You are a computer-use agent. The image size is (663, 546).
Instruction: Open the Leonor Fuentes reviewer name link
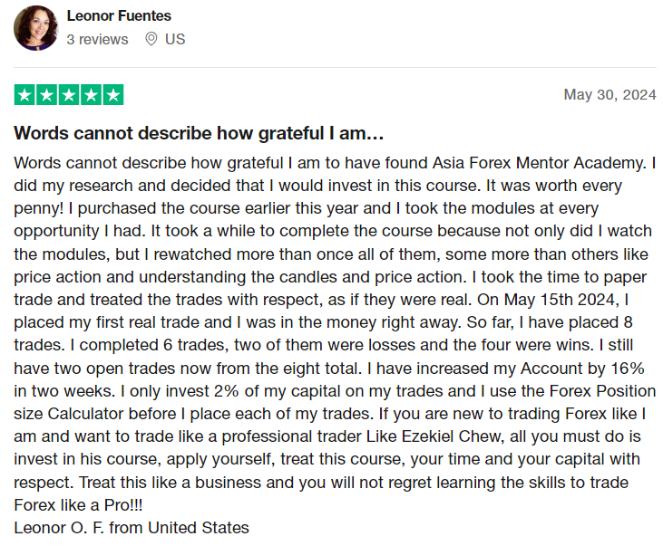[x=119, y=15]
